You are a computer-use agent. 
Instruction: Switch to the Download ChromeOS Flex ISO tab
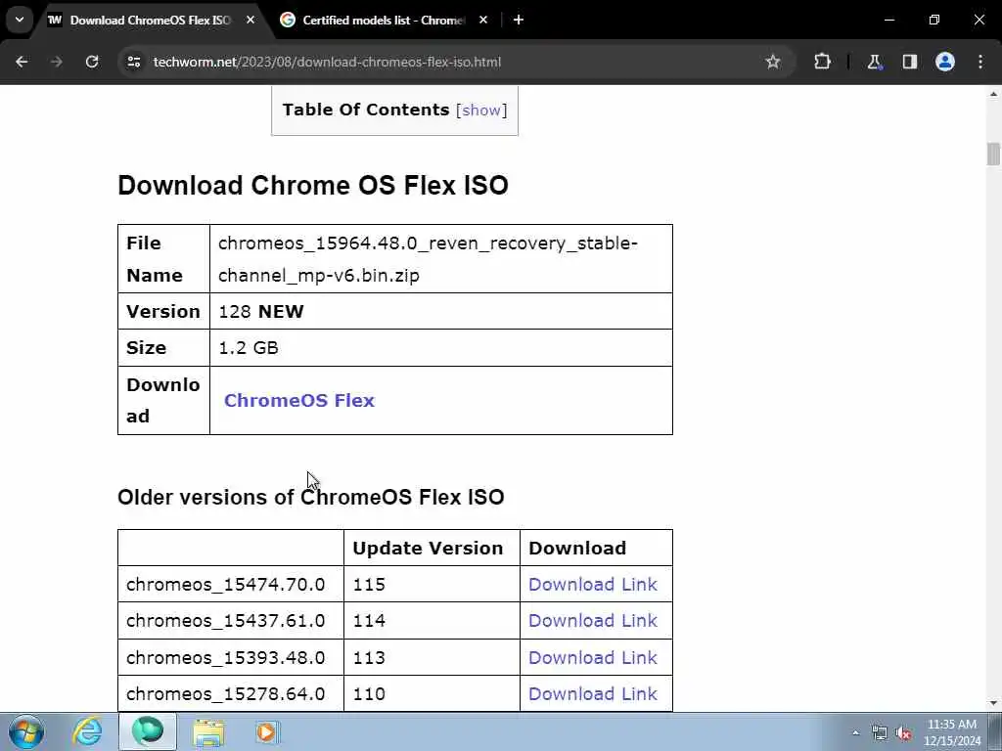pos(150,20)
